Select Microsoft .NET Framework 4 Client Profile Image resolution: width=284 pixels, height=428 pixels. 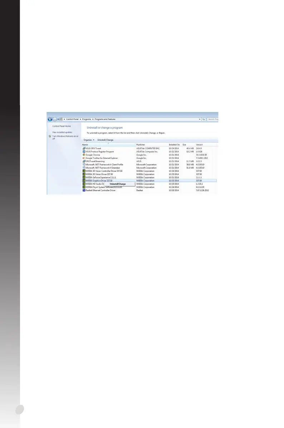tap(104, 165)
